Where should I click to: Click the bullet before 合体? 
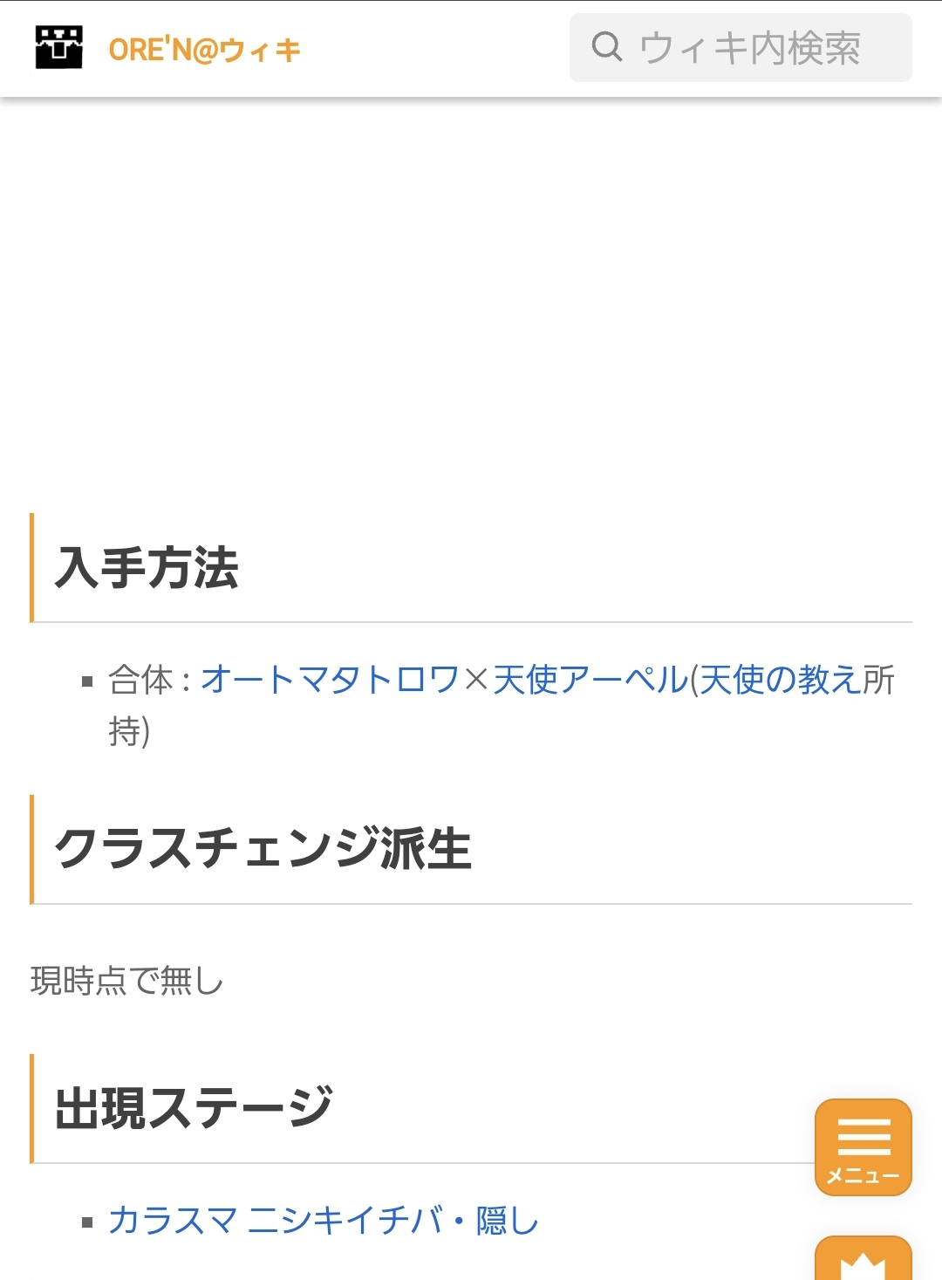[87, 681]
